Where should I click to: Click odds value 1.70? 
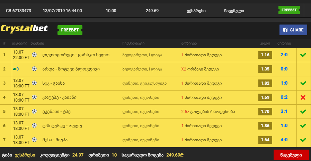265,112
